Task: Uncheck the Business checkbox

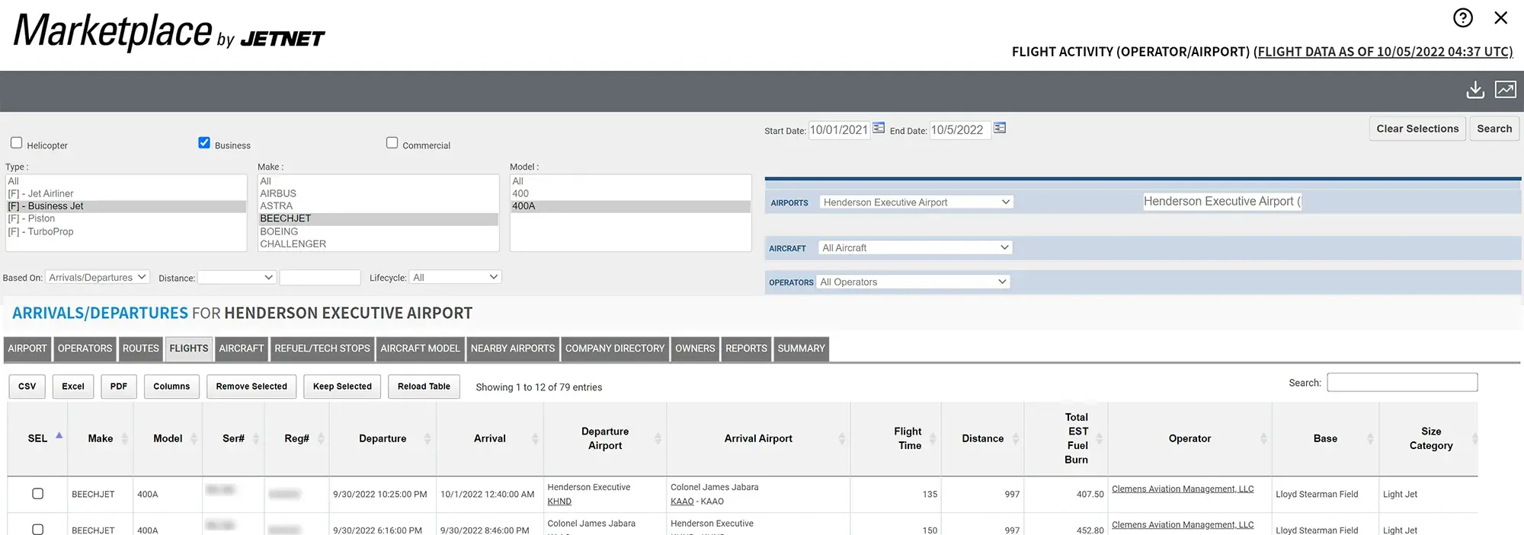Action: pyautogui.click(x=204, y=143)
